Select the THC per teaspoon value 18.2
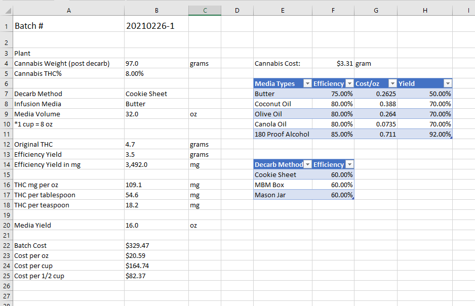The image size is (475, 306). [x=156, y=205]
